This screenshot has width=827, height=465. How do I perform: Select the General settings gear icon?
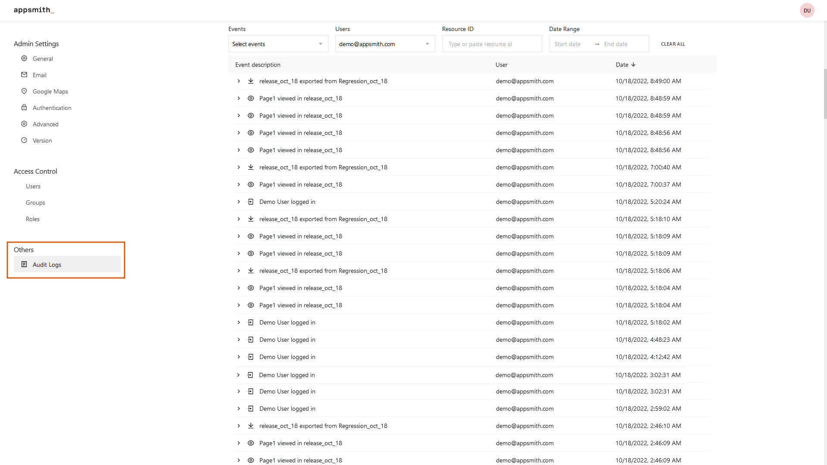[x=24, y=58]
